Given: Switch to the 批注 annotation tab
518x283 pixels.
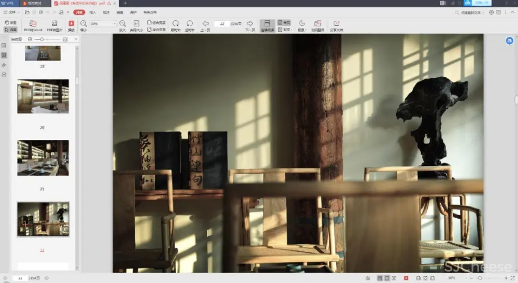Looking at the screenshot, I should pos(106,12).
